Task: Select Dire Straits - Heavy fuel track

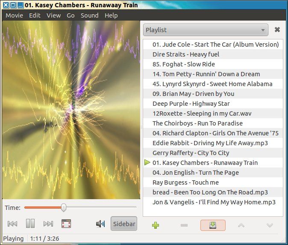Action: [185, 54]
